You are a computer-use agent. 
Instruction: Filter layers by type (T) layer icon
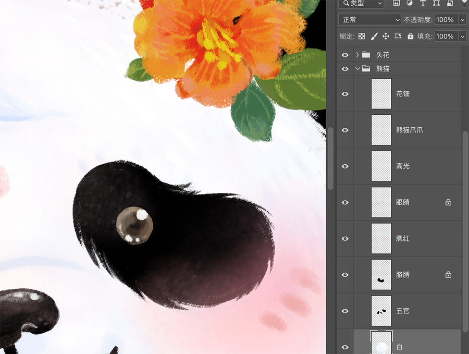point(423,3)
